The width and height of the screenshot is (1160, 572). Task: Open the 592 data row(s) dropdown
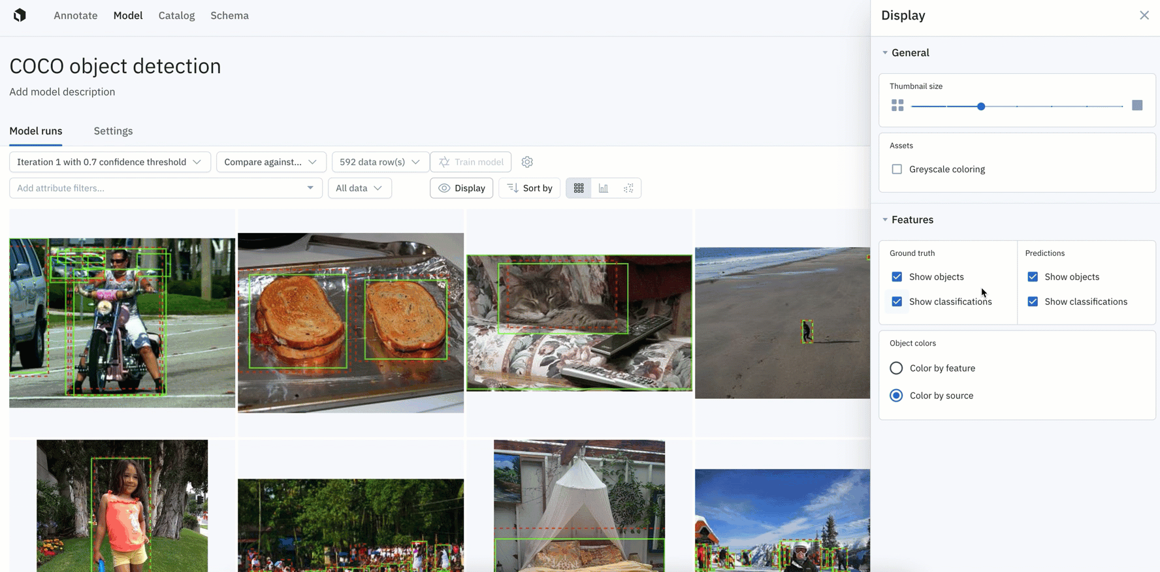[x=380, y=162]
